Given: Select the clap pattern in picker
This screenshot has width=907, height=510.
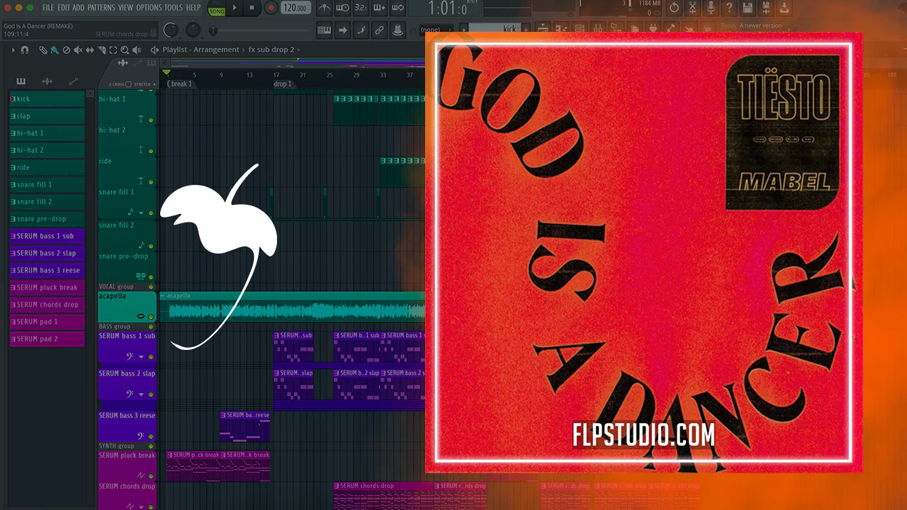Looking at the screenshot, I should tap(47, 116).
